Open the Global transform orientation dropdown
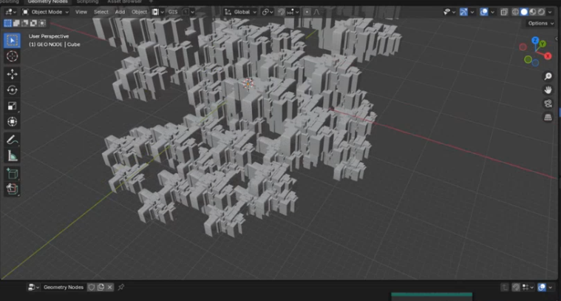 pyautogui.click(x=240, y=12)
